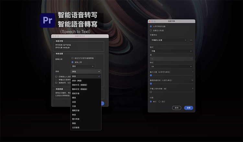243x142 pixels.
Task: Tick the checkbox starting with 将输出与现有
Action: (56, 80)
